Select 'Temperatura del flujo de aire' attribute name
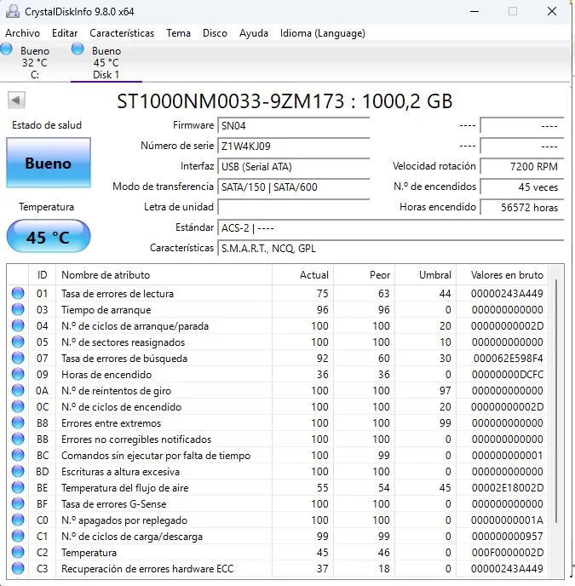 tap(125, 488)
